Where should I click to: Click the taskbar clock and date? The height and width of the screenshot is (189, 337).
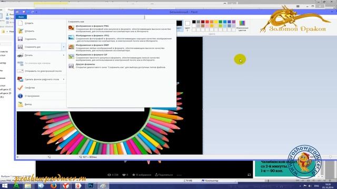point(328,186)
